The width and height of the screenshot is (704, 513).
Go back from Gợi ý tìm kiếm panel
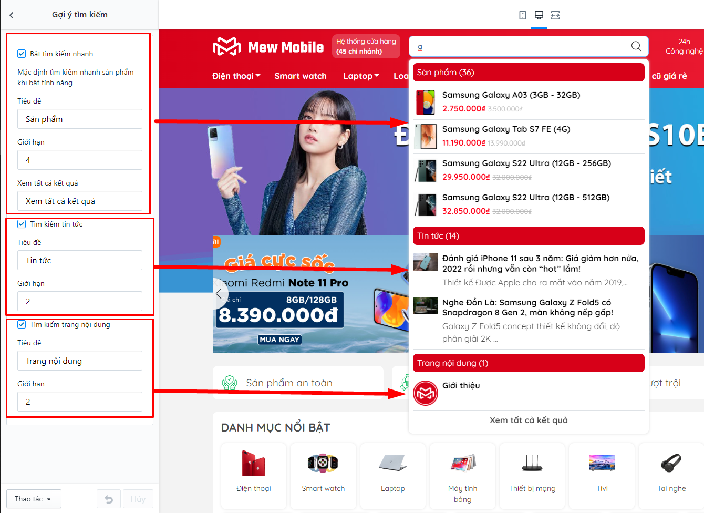12,15
